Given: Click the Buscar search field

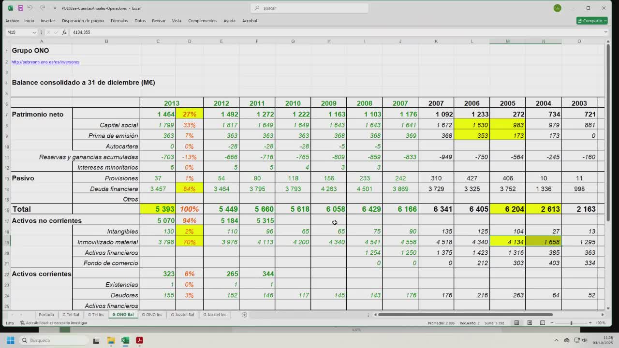Looking at the screenshot, I should click(x=309, y=8).
